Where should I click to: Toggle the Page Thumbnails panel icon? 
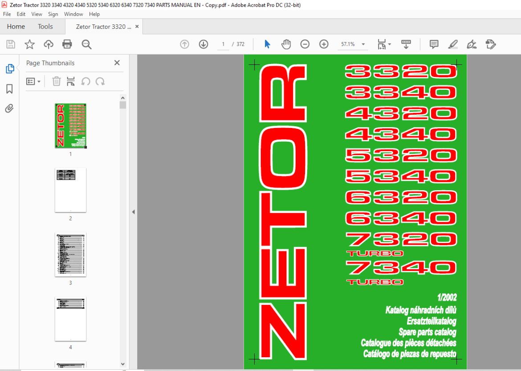(9, 69)
